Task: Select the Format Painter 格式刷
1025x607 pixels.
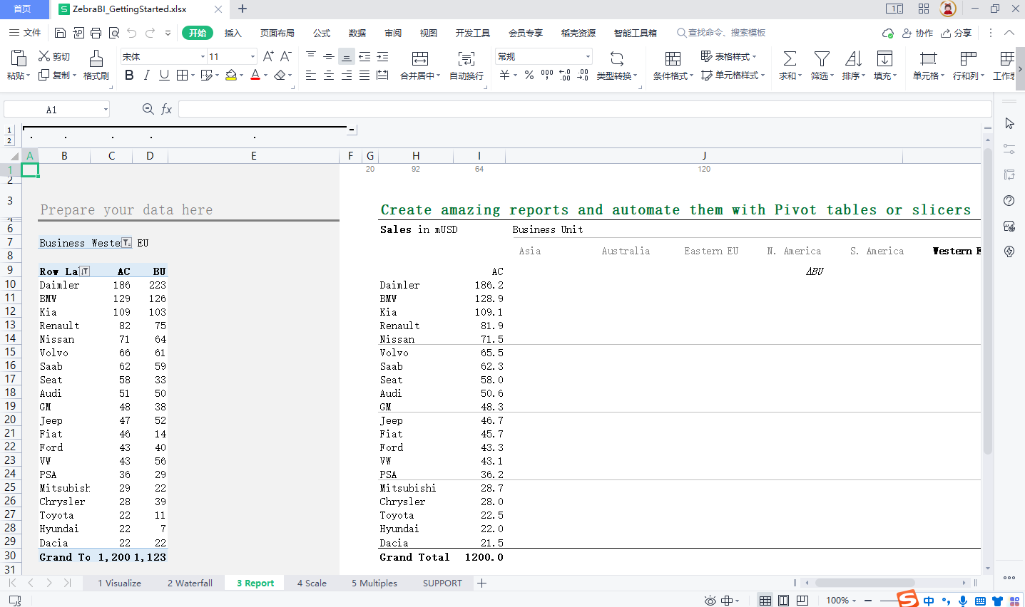Action: [96, 65]
